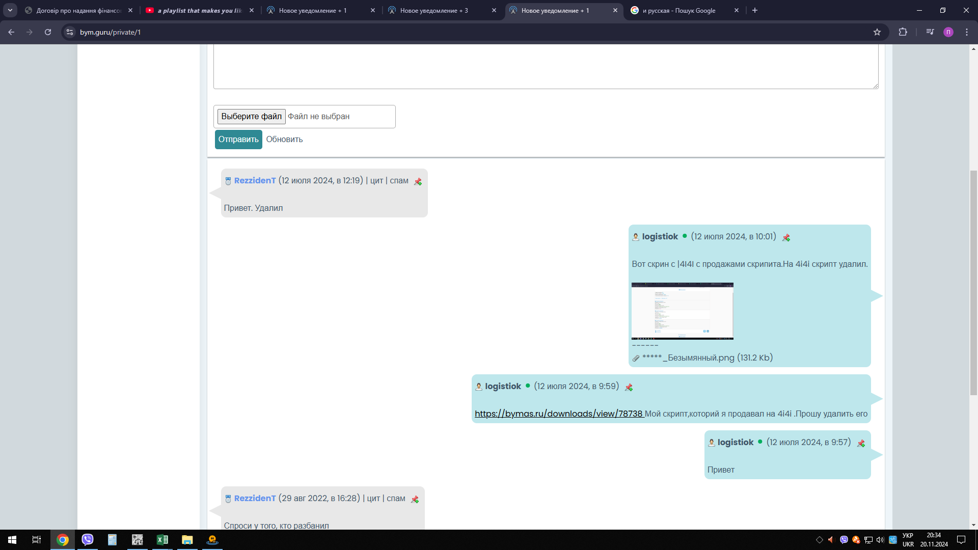Click pin icon on RezzidenT's 12:19 message
The width and height of the screenshot is (978, 550).
point(418,182)
